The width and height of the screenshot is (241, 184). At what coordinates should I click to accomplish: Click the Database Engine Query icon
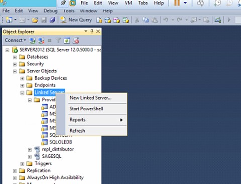click(x=99, y=20)
